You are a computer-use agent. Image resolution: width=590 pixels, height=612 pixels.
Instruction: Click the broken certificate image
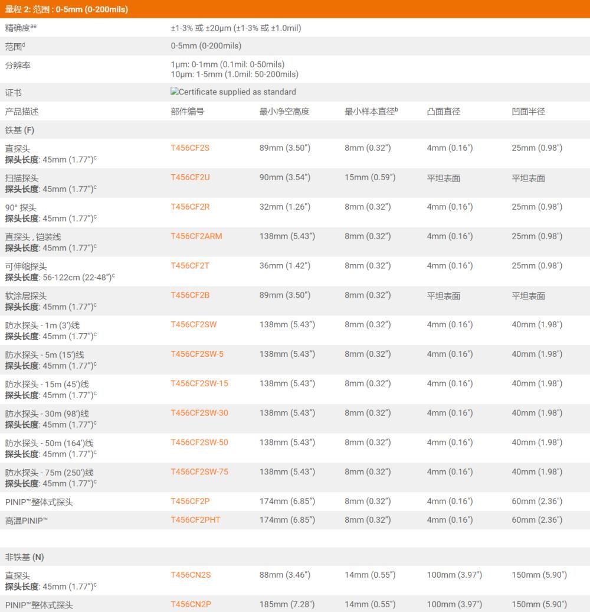pyautogui.click(x=234, y=92)
